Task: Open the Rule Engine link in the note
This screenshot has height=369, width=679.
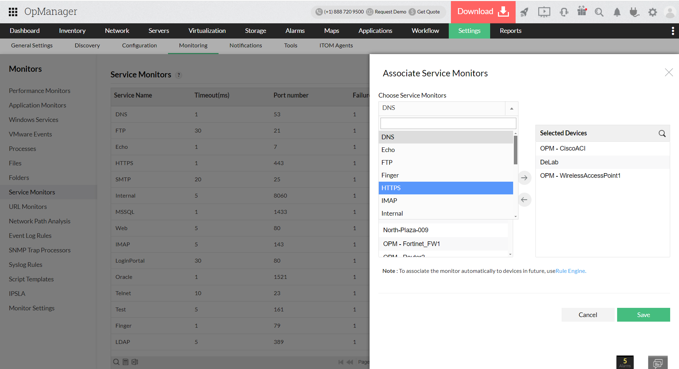Action: pos(570,271)
